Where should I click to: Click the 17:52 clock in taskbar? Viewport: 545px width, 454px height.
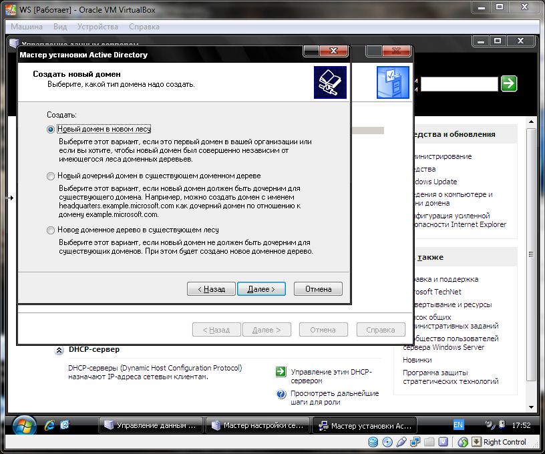521,425
